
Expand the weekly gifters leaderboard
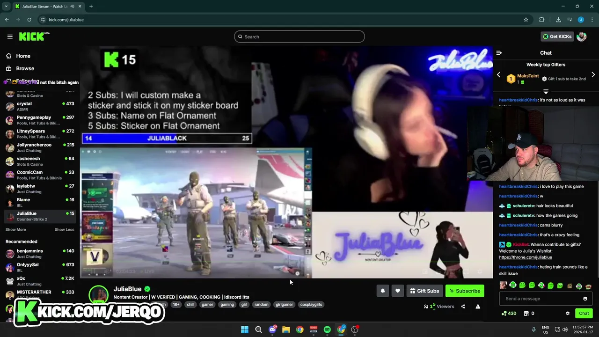[546, 91]
